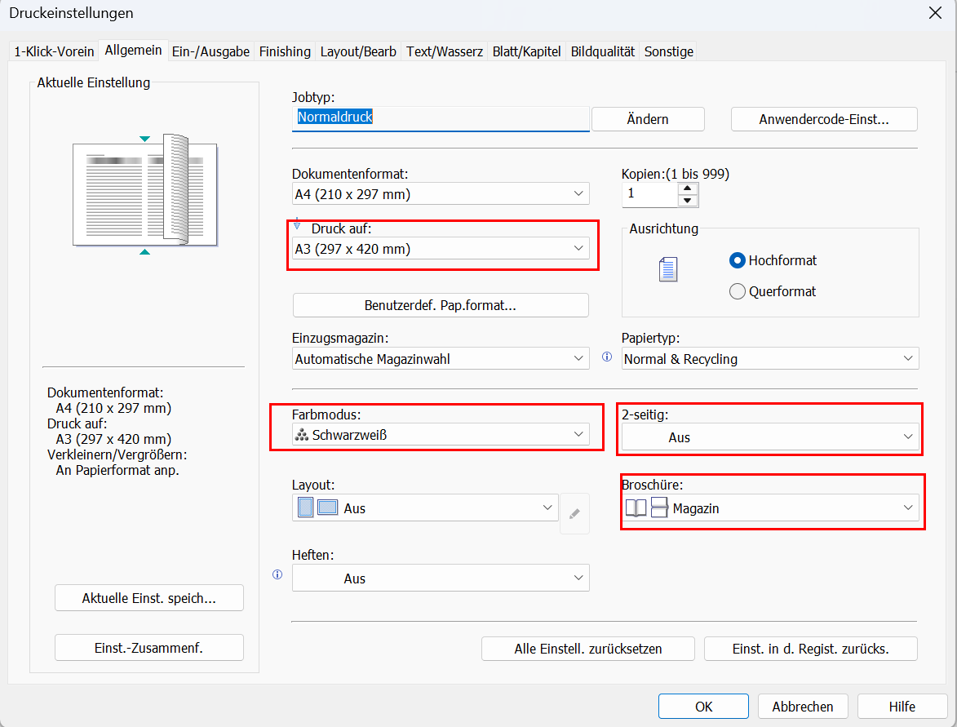Open the Druck auf paper size dropdown
Image resolution: width=957 pixels, height=727 pixels.
coord(441,249)
